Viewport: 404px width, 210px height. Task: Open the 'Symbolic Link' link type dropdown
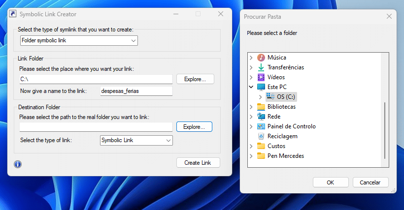(x=136, y=140)
